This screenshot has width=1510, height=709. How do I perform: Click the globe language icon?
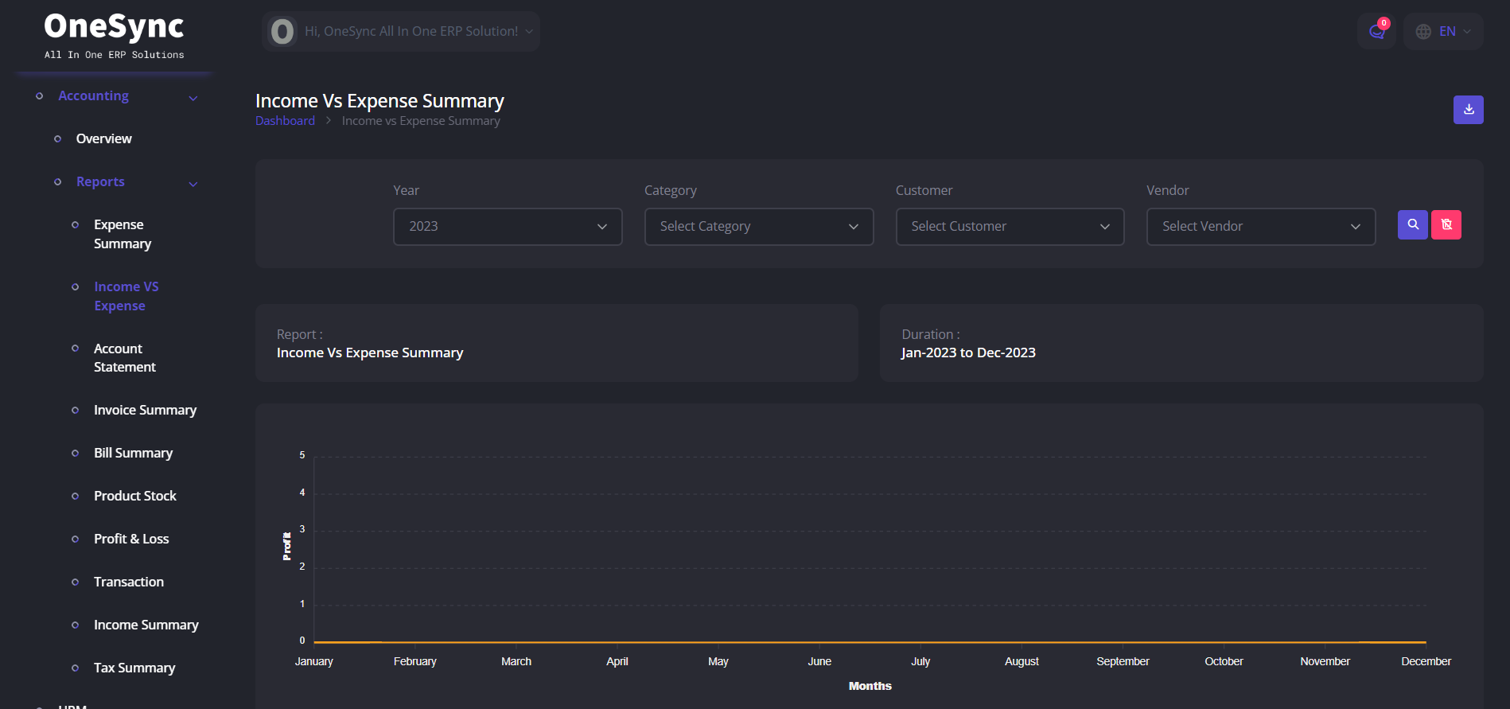click(1423, 32)
